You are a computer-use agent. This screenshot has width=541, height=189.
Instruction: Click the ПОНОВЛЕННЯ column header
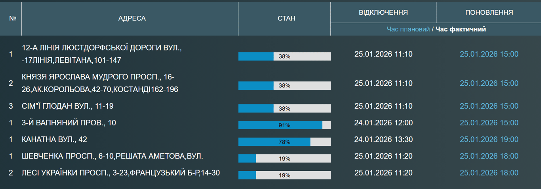pos(489,12)
